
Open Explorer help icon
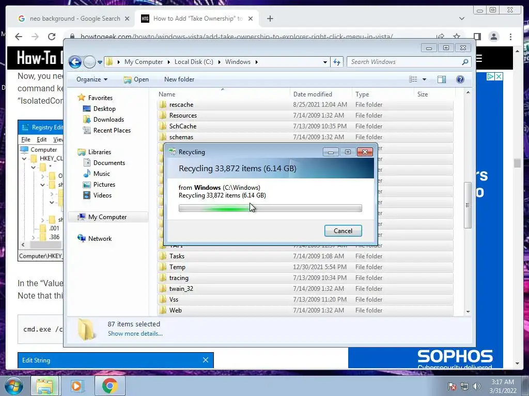tap(460, 79)
